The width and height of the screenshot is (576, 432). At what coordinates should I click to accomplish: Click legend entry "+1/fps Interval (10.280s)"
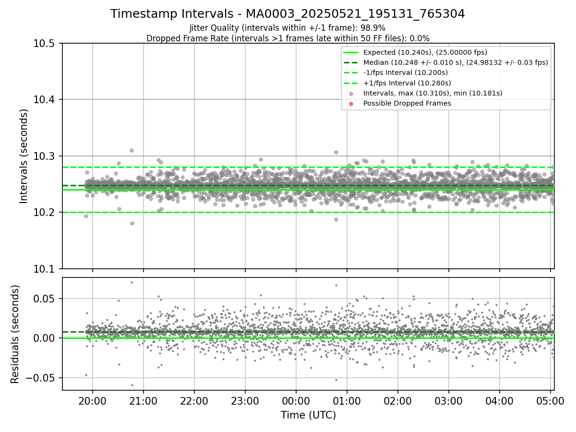406,83
